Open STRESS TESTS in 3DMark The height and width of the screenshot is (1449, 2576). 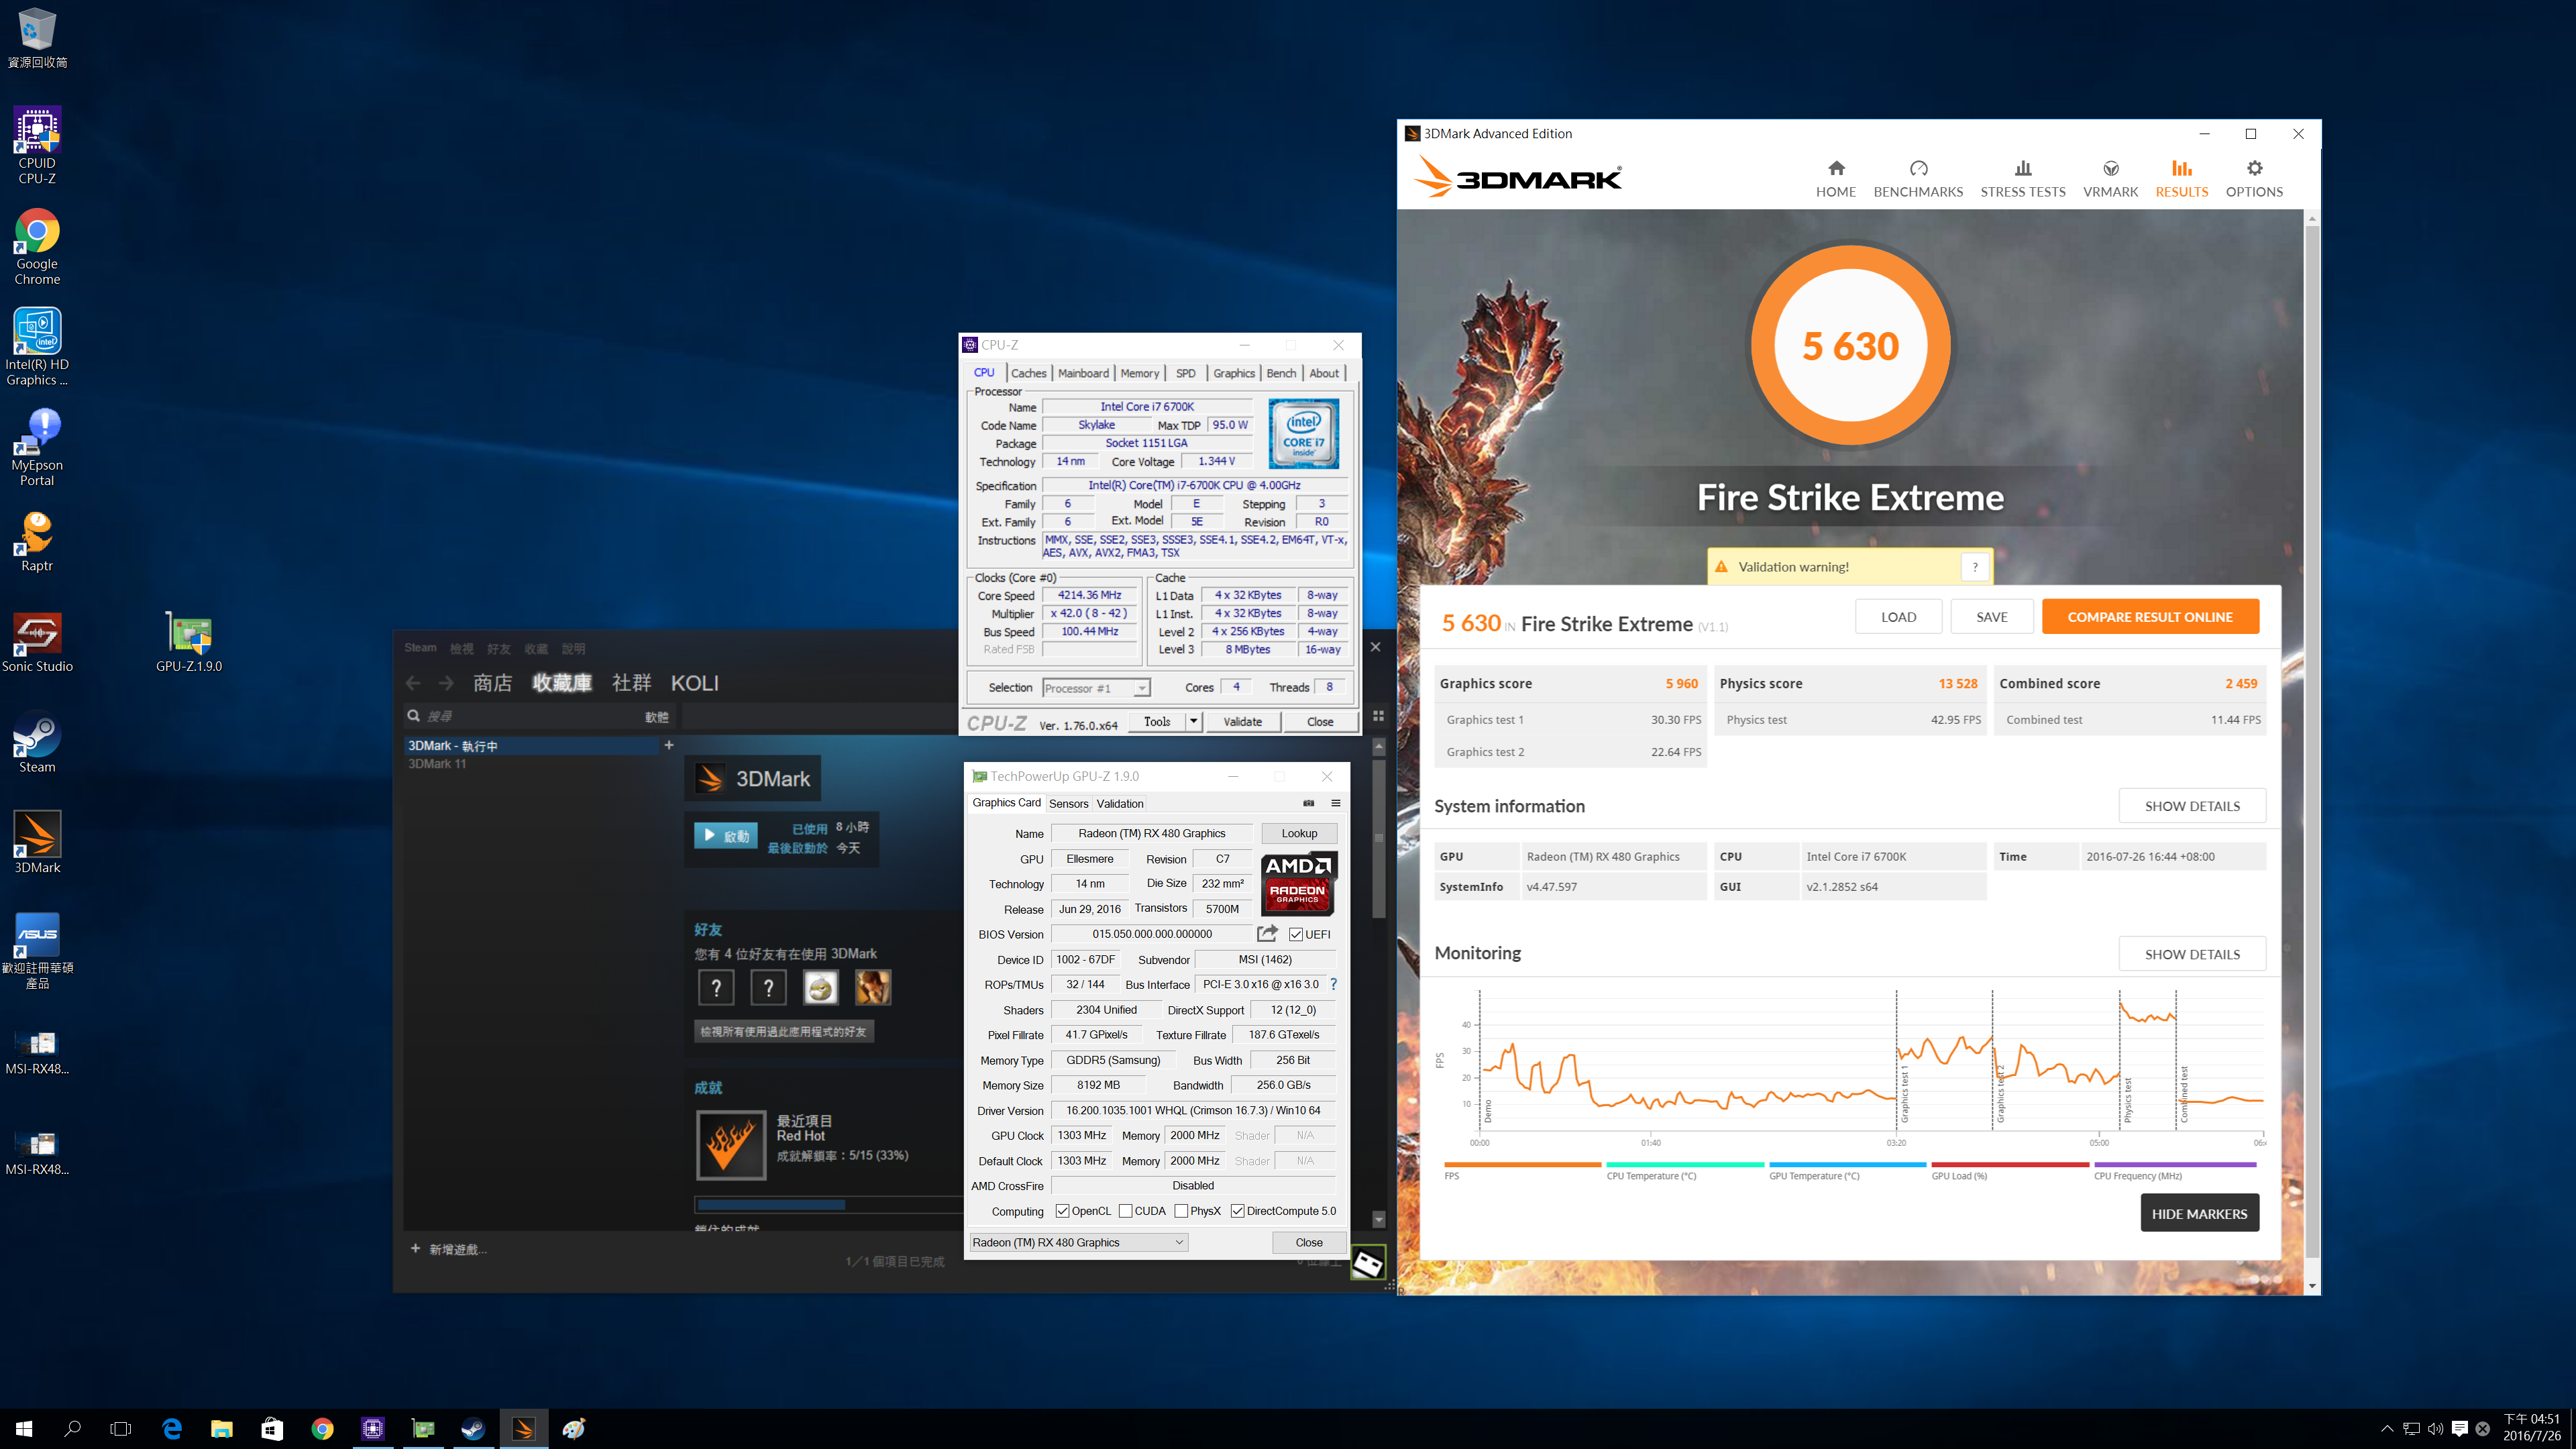point(2022,179)
